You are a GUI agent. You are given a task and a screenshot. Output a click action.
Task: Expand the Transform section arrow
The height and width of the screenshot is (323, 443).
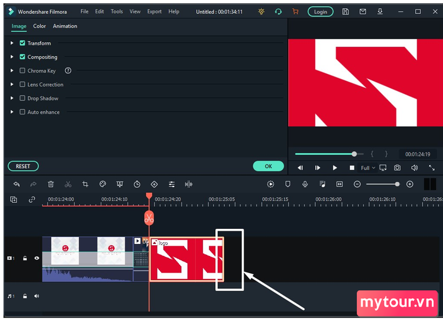coord(12,43)
